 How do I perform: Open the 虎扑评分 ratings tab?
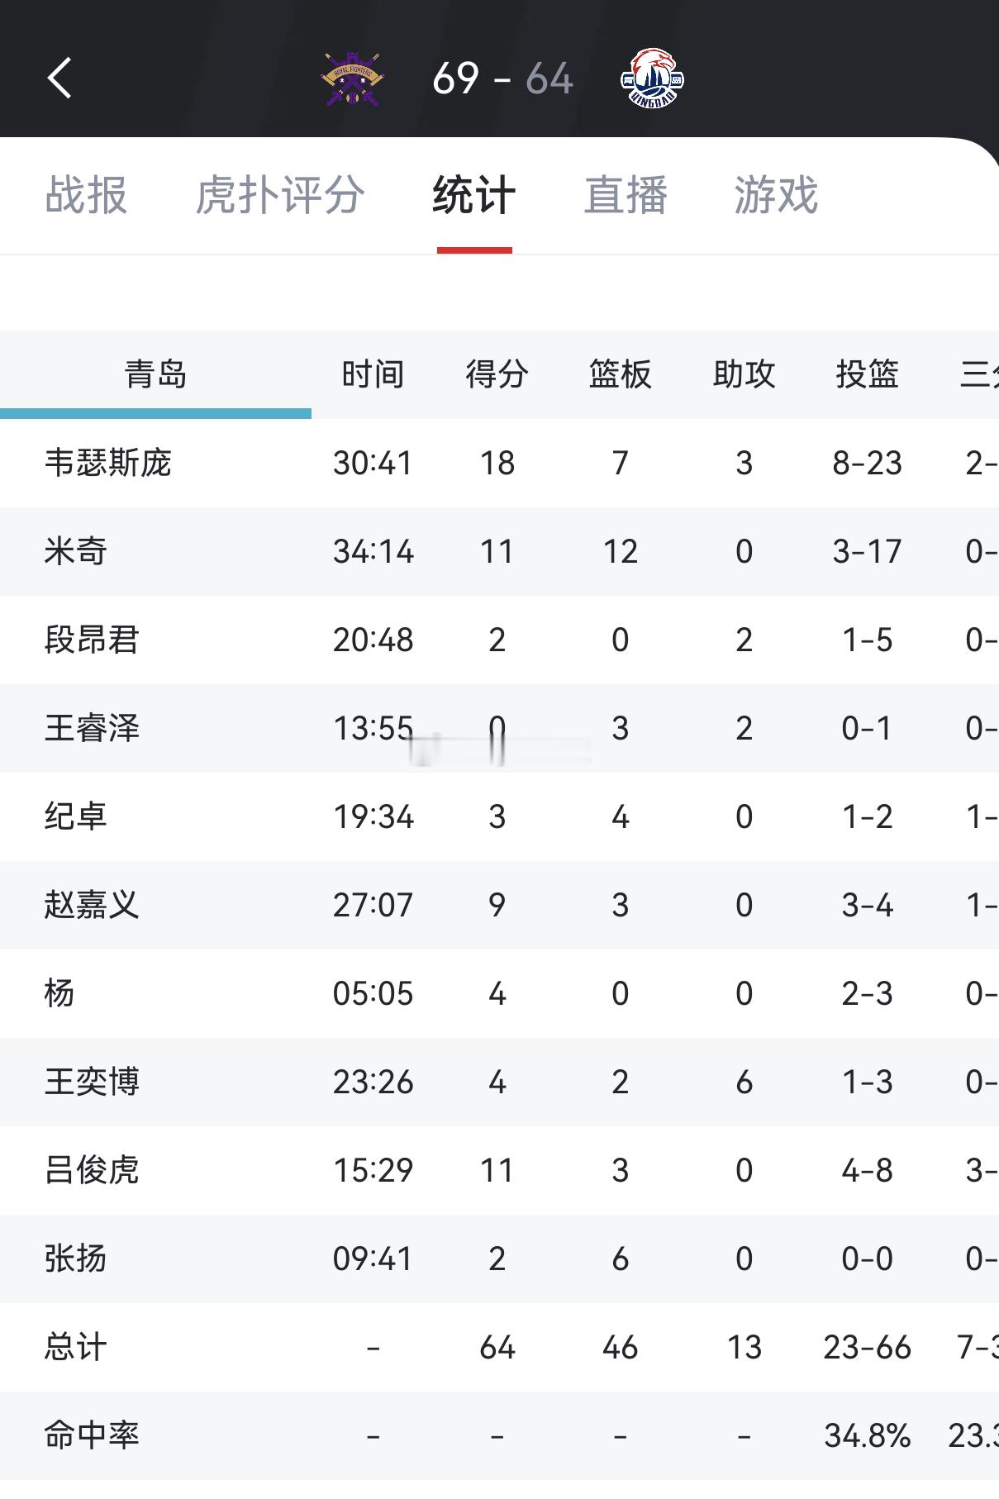tap(278, 194)
